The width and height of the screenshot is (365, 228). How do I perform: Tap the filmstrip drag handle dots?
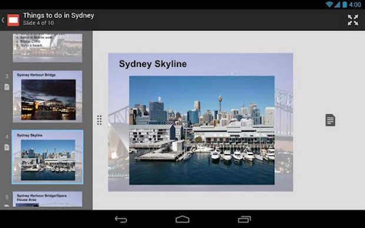(x=99, y=120)
